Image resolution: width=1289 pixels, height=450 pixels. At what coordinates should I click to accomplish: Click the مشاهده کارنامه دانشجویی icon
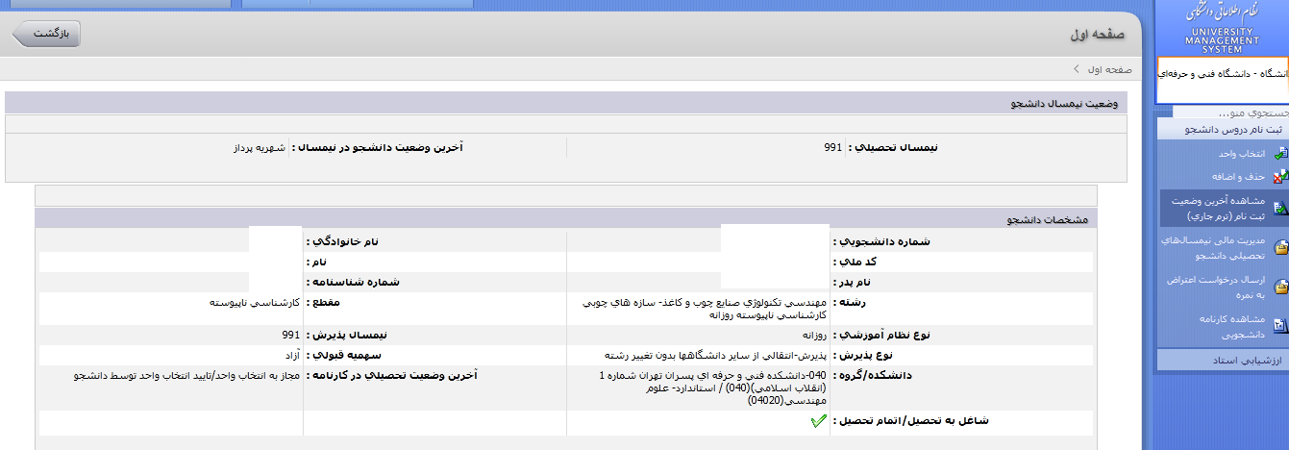click(x=1280, y=325)
